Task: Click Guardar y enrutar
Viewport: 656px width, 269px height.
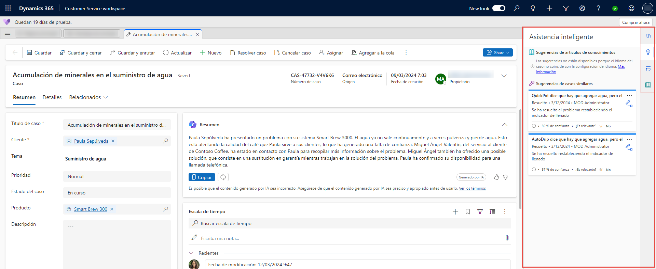Action: coord(132,53)
